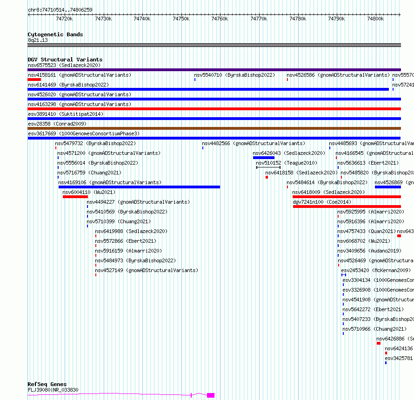Click the nsv6575523 (Sedlazeck2020) purple variant bar
The height and width of the screenshot is (400, 414).
[214, 70]
